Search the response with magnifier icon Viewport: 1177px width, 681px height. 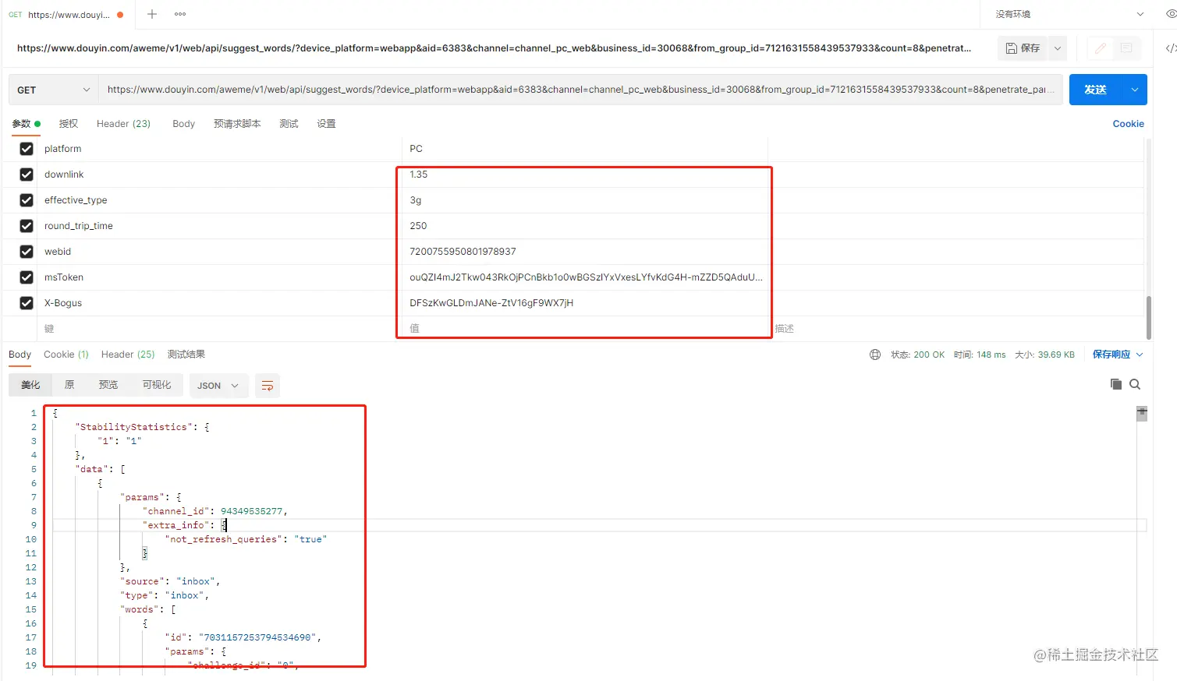click(1135, 384)
